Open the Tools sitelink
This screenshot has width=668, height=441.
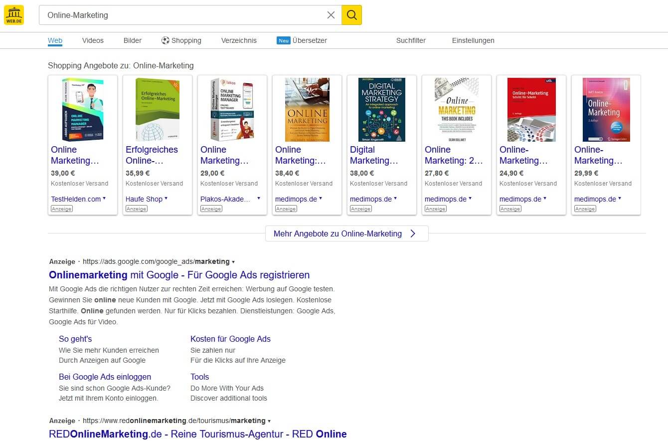199,377
